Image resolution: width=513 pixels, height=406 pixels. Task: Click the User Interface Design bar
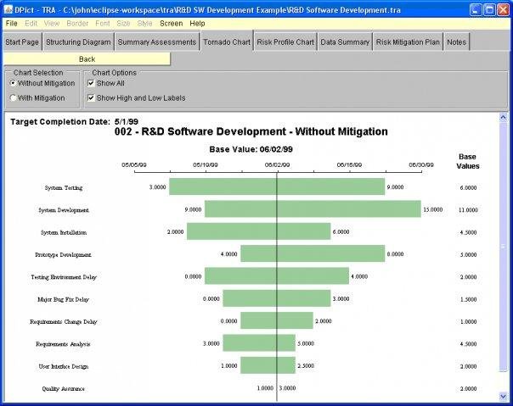268,365
